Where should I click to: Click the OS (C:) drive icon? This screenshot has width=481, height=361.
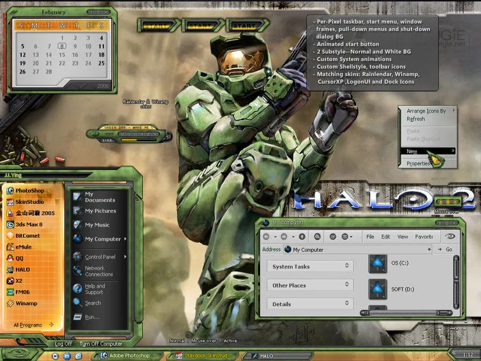pos(377,263)
